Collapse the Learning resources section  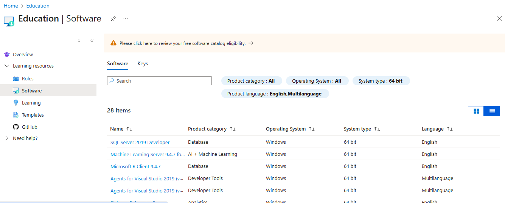[x=6, y=66]
